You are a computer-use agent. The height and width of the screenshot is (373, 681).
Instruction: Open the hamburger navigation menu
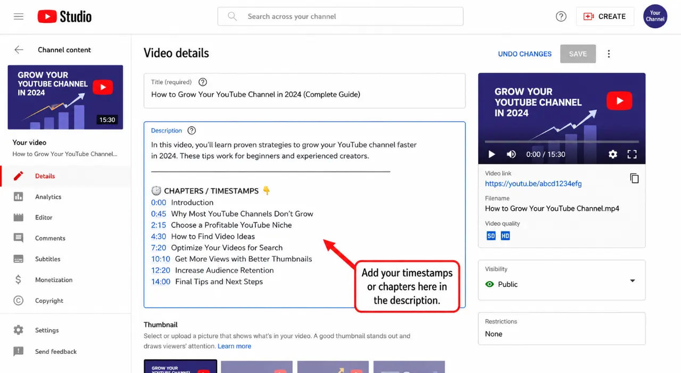click(19, 16)
